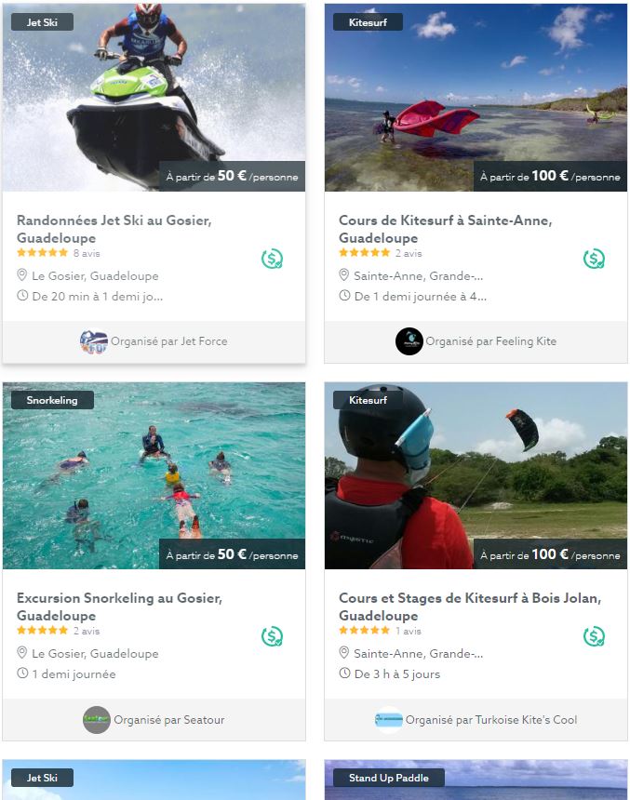Click location pin icon beside Le Gosier, Jet Ski card
The image size is (630, 800).
(22, 275)
